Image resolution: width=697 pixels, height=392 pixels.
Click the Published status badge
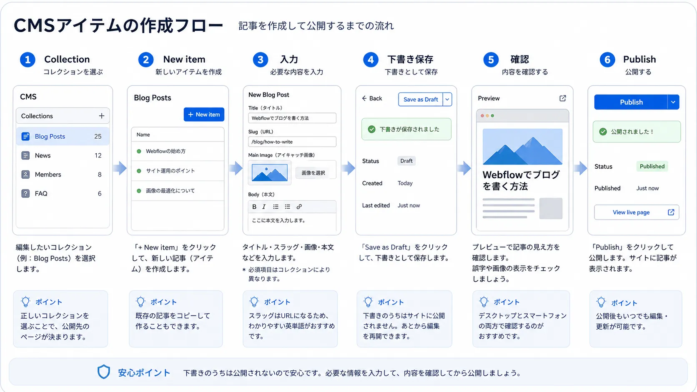click(x=652, y=166)
